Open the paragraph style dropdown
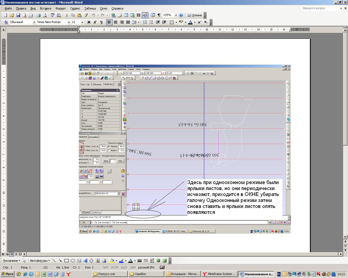The image size is (348, 278). click(x=34, y=22)
